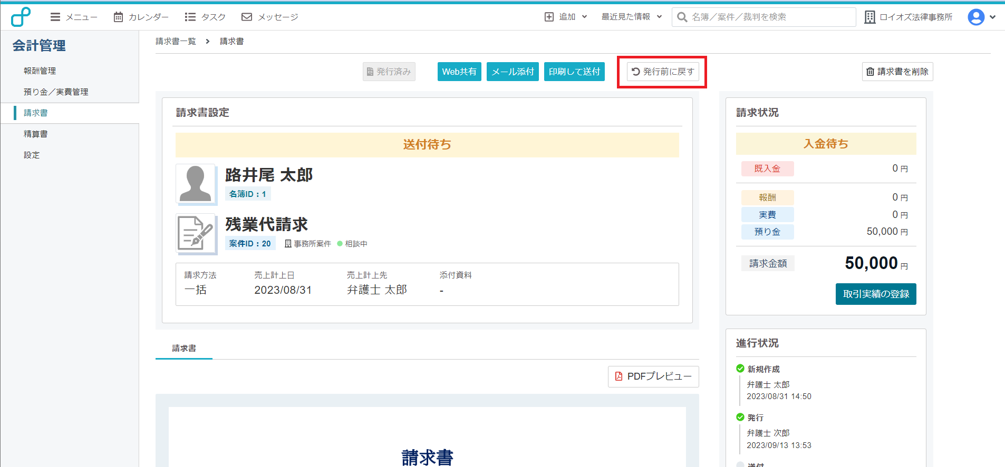Expand the user account chevron

pyautogui.click(x=992, y=17)
